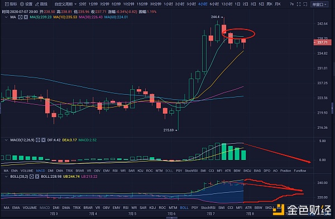Click the MA(60):224.01 legend value
Image resolution: width=335 pixels, height=219 pixels.
click(x=116, y=17)
